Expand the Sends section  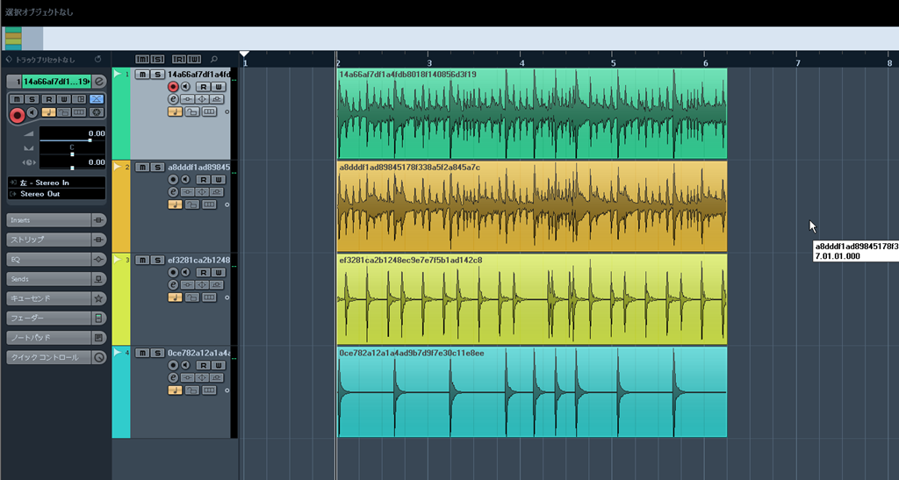click(49, 279)
